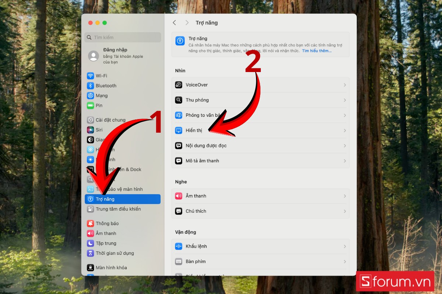Click the Mô tả âm thanh icon
The height and width of the screenshot is (294, 442).
179,161
